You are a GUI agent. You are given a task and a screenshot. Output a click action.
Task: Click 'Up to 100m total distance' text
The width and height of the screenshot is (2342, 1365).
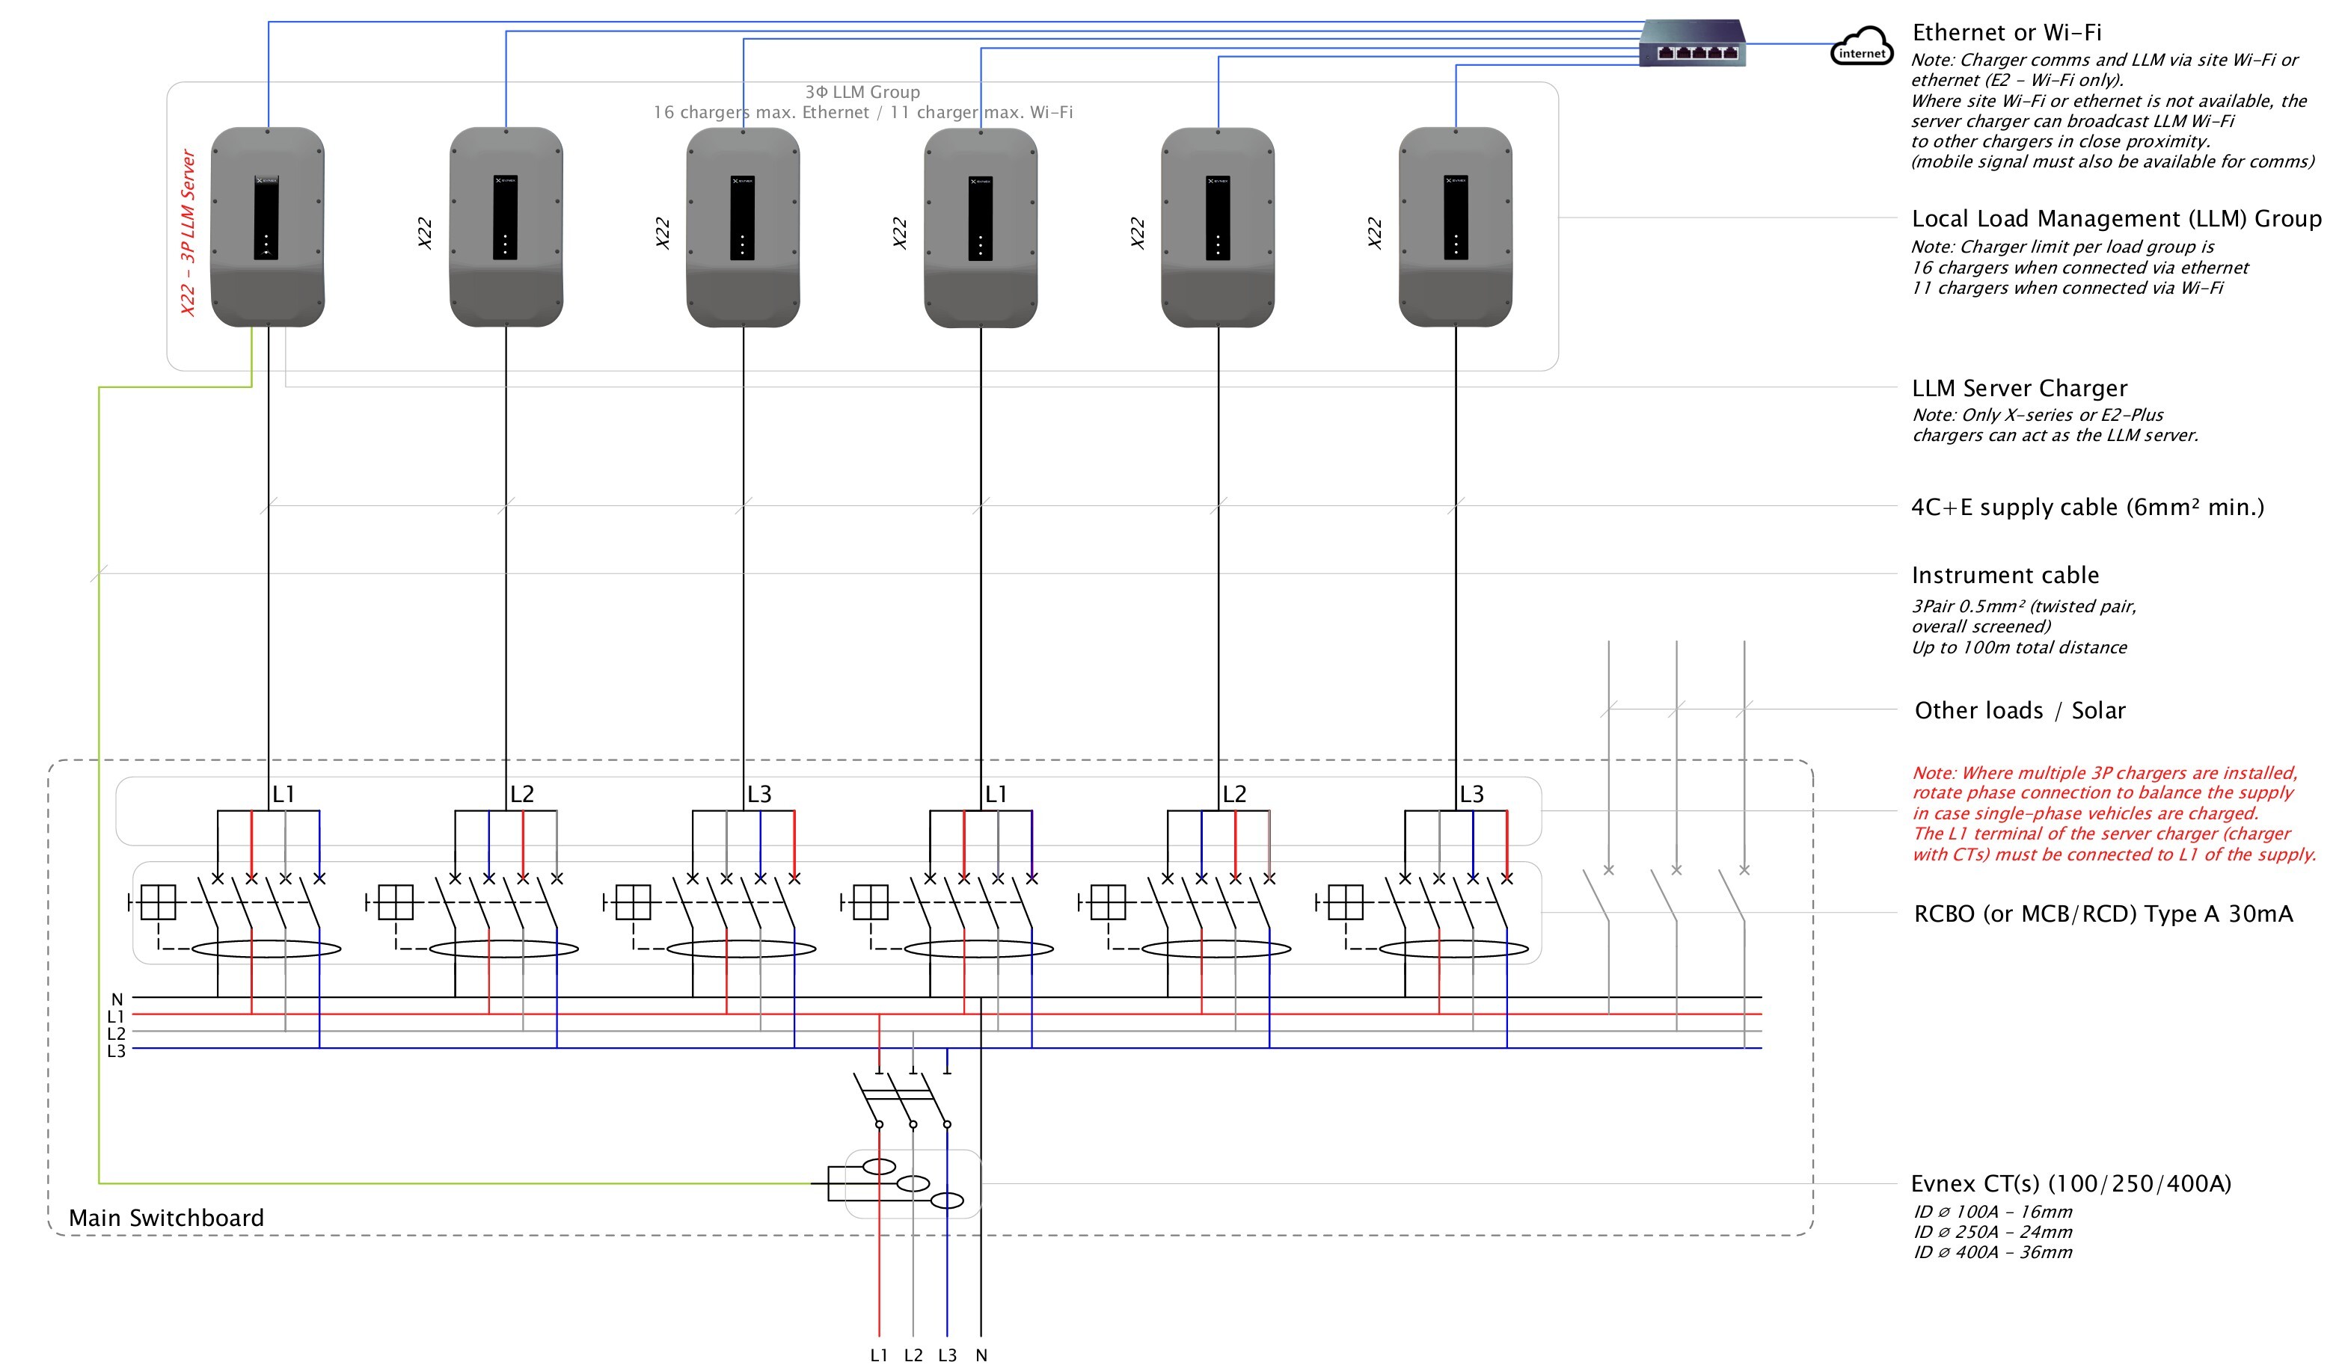coord(2019,647)
